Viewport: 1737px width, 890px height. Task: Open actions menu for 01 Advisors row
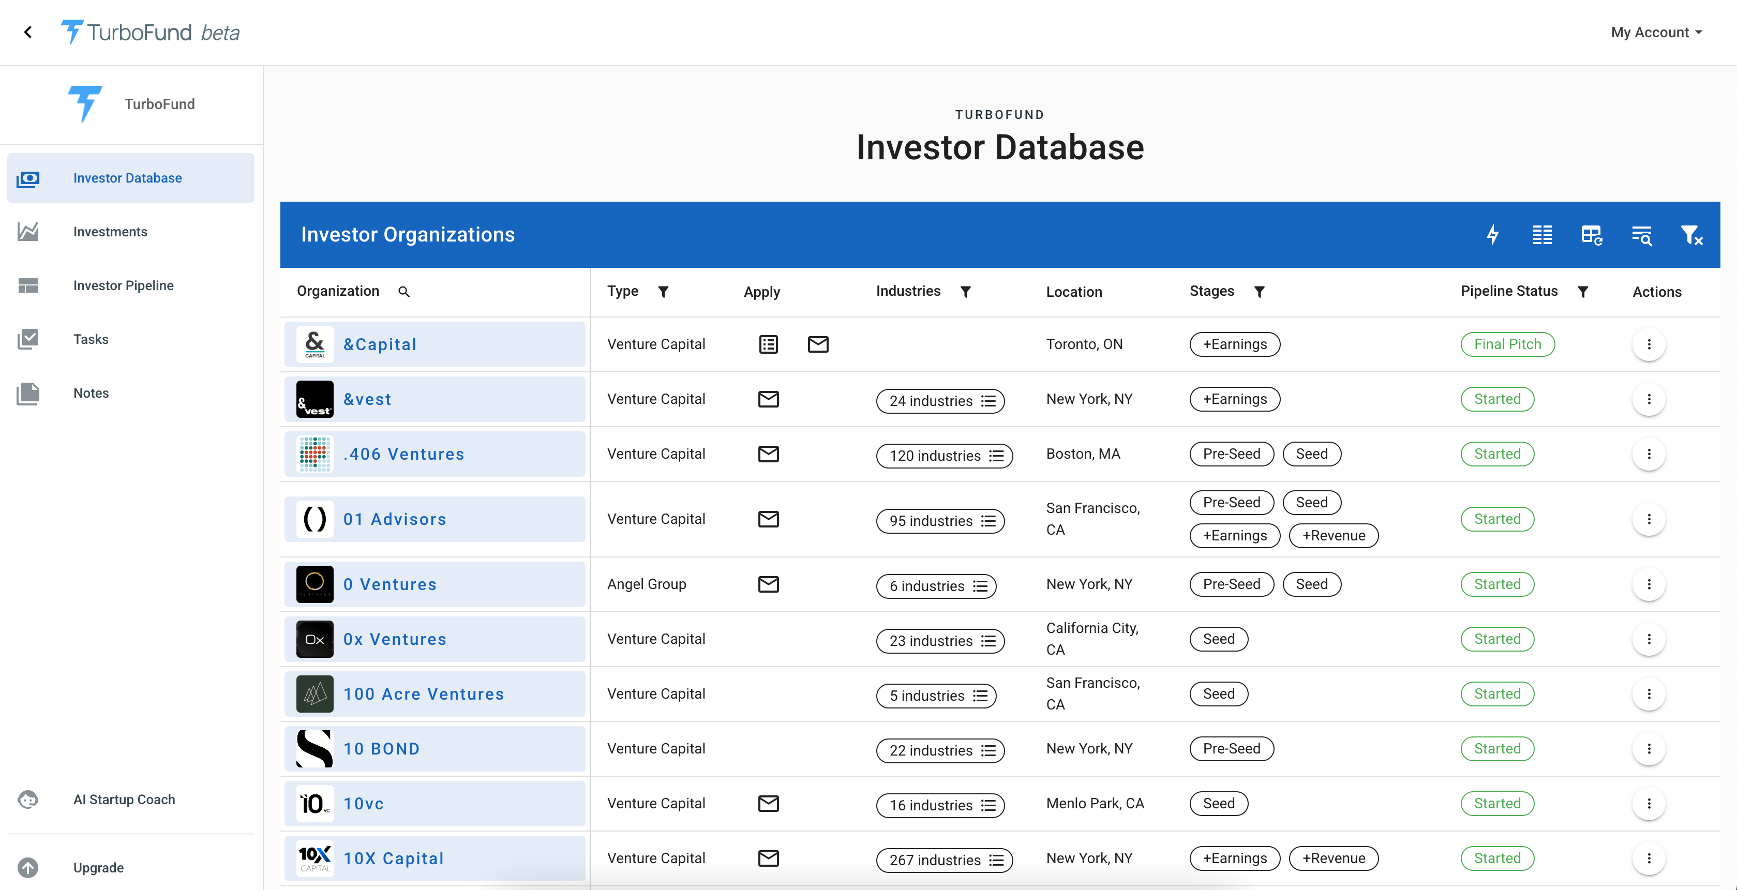1650,519
